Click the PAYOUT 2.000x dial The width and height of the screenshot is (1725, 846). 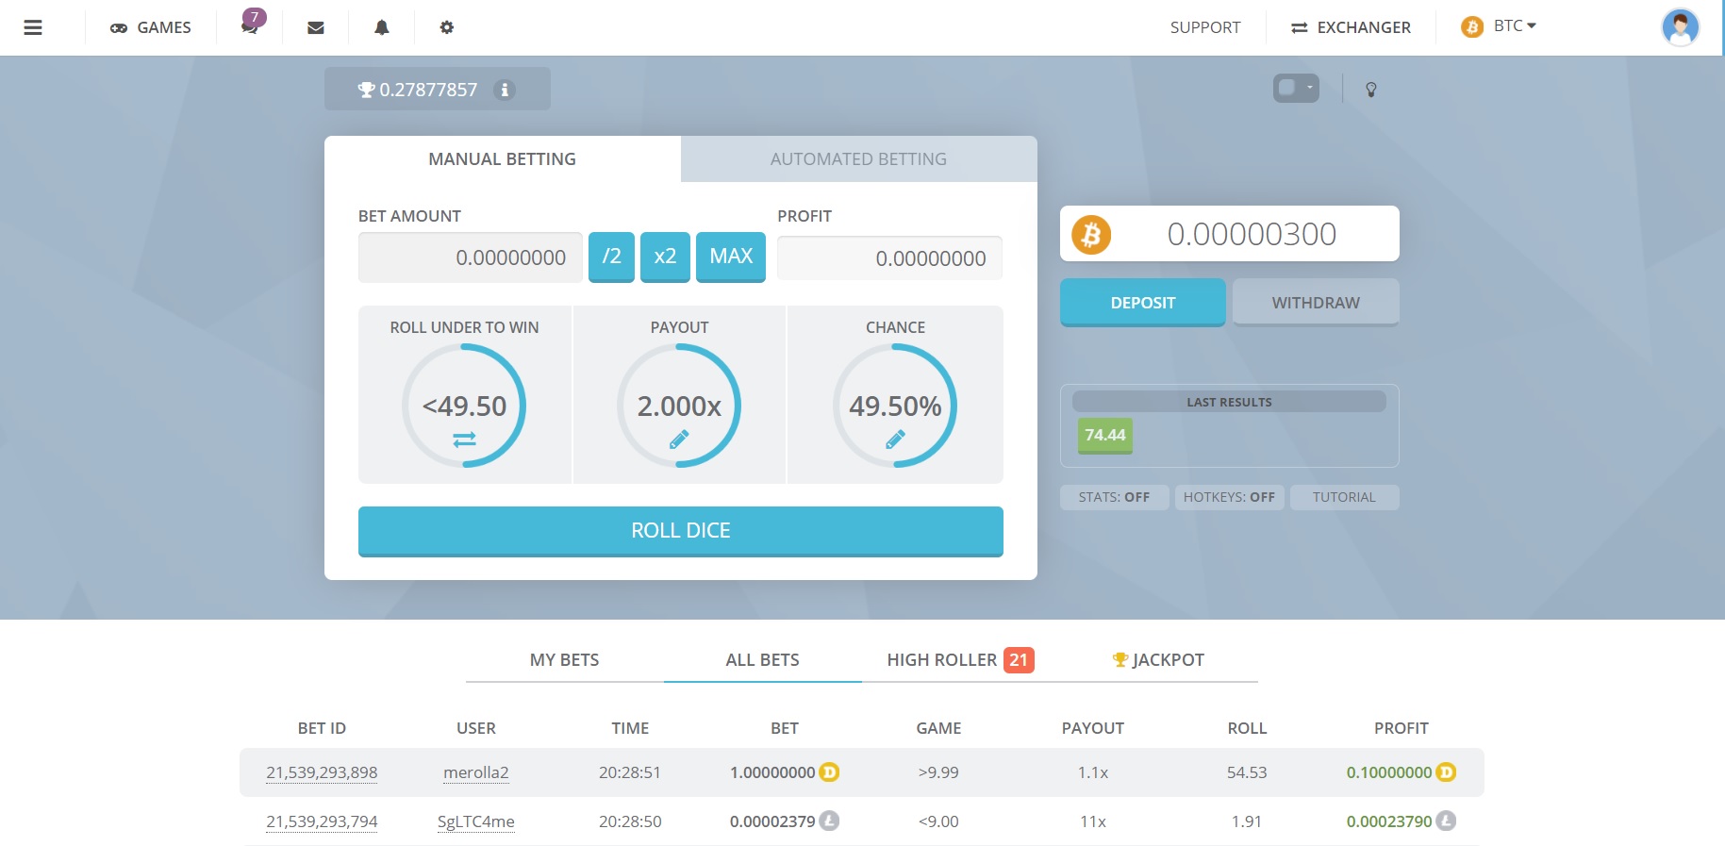click(679, 406)
